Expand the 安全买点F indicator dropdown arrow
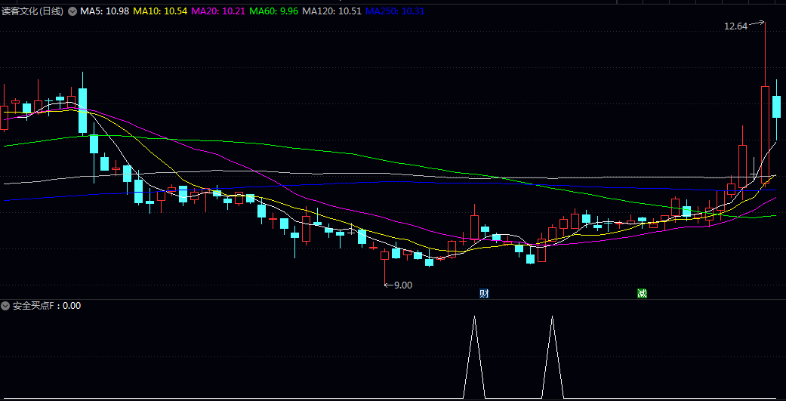This screenshot has height=401, width=786. (x=5, y=306)
